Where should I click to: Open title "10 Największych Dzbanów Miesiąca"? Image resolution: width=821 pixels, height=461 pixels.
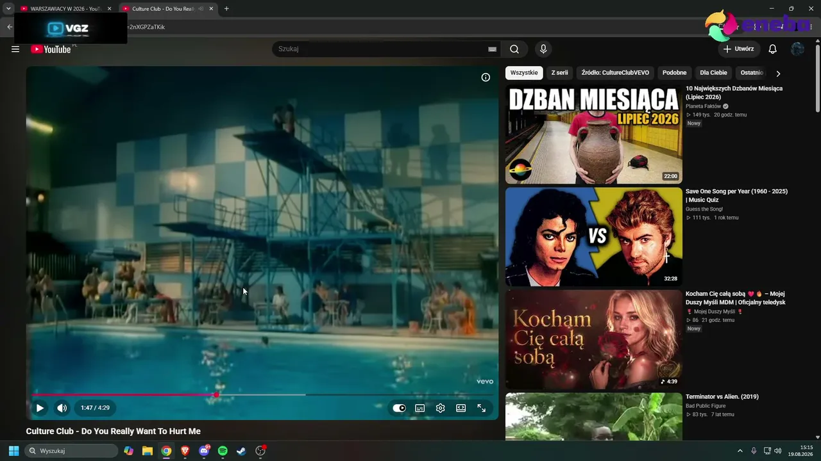[734, 93]
